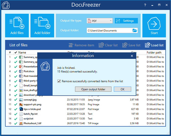171x136 pixels.
Task: Click Save list in the toolbar
Action: pos(131,45)
